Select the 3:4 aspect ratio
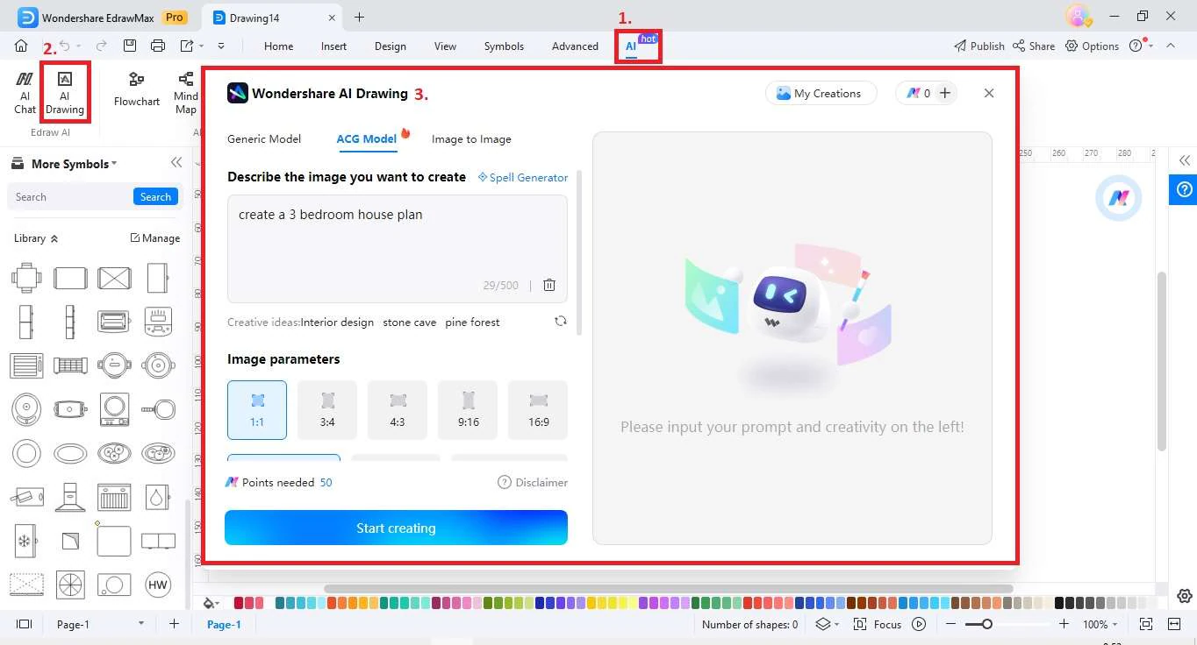Viewport: 1197px width, 645px height. click(x=327, y=410)
